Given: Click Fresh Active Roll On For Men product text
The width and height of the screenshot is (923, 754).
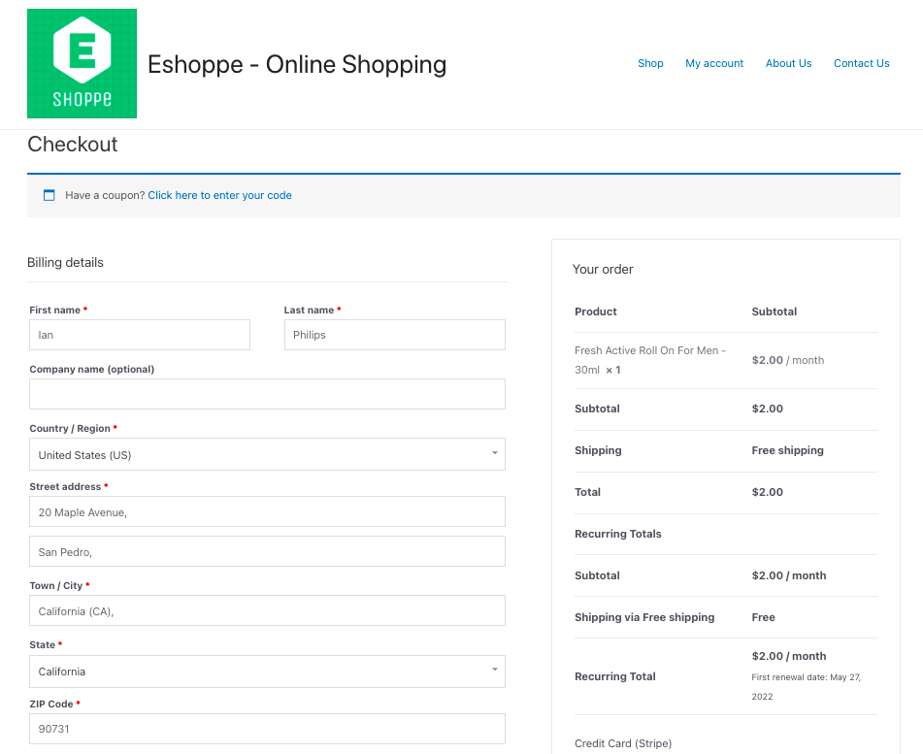Looking at the screenshot, I should tap(650, 360).
